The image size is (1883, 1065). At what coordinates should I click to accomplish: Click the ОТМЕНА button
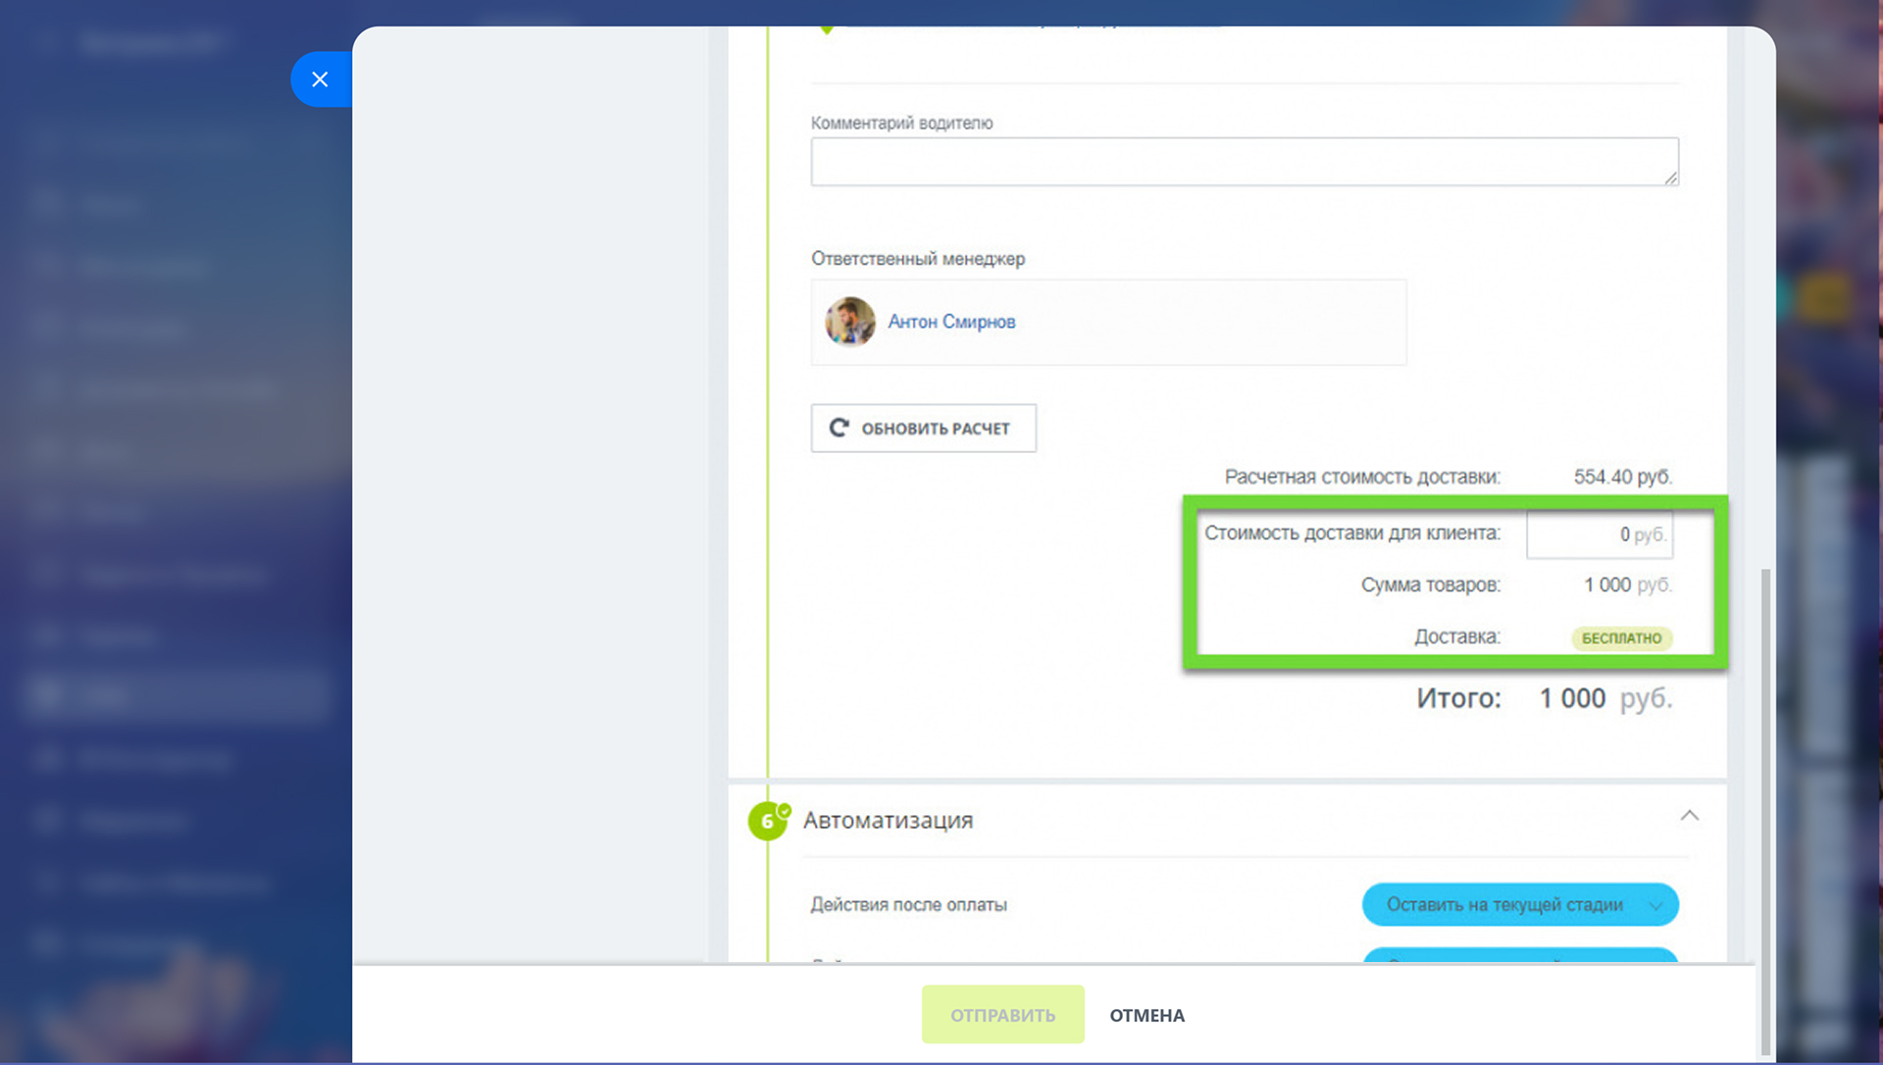pyautogui.click(x=1147, y=1016)
